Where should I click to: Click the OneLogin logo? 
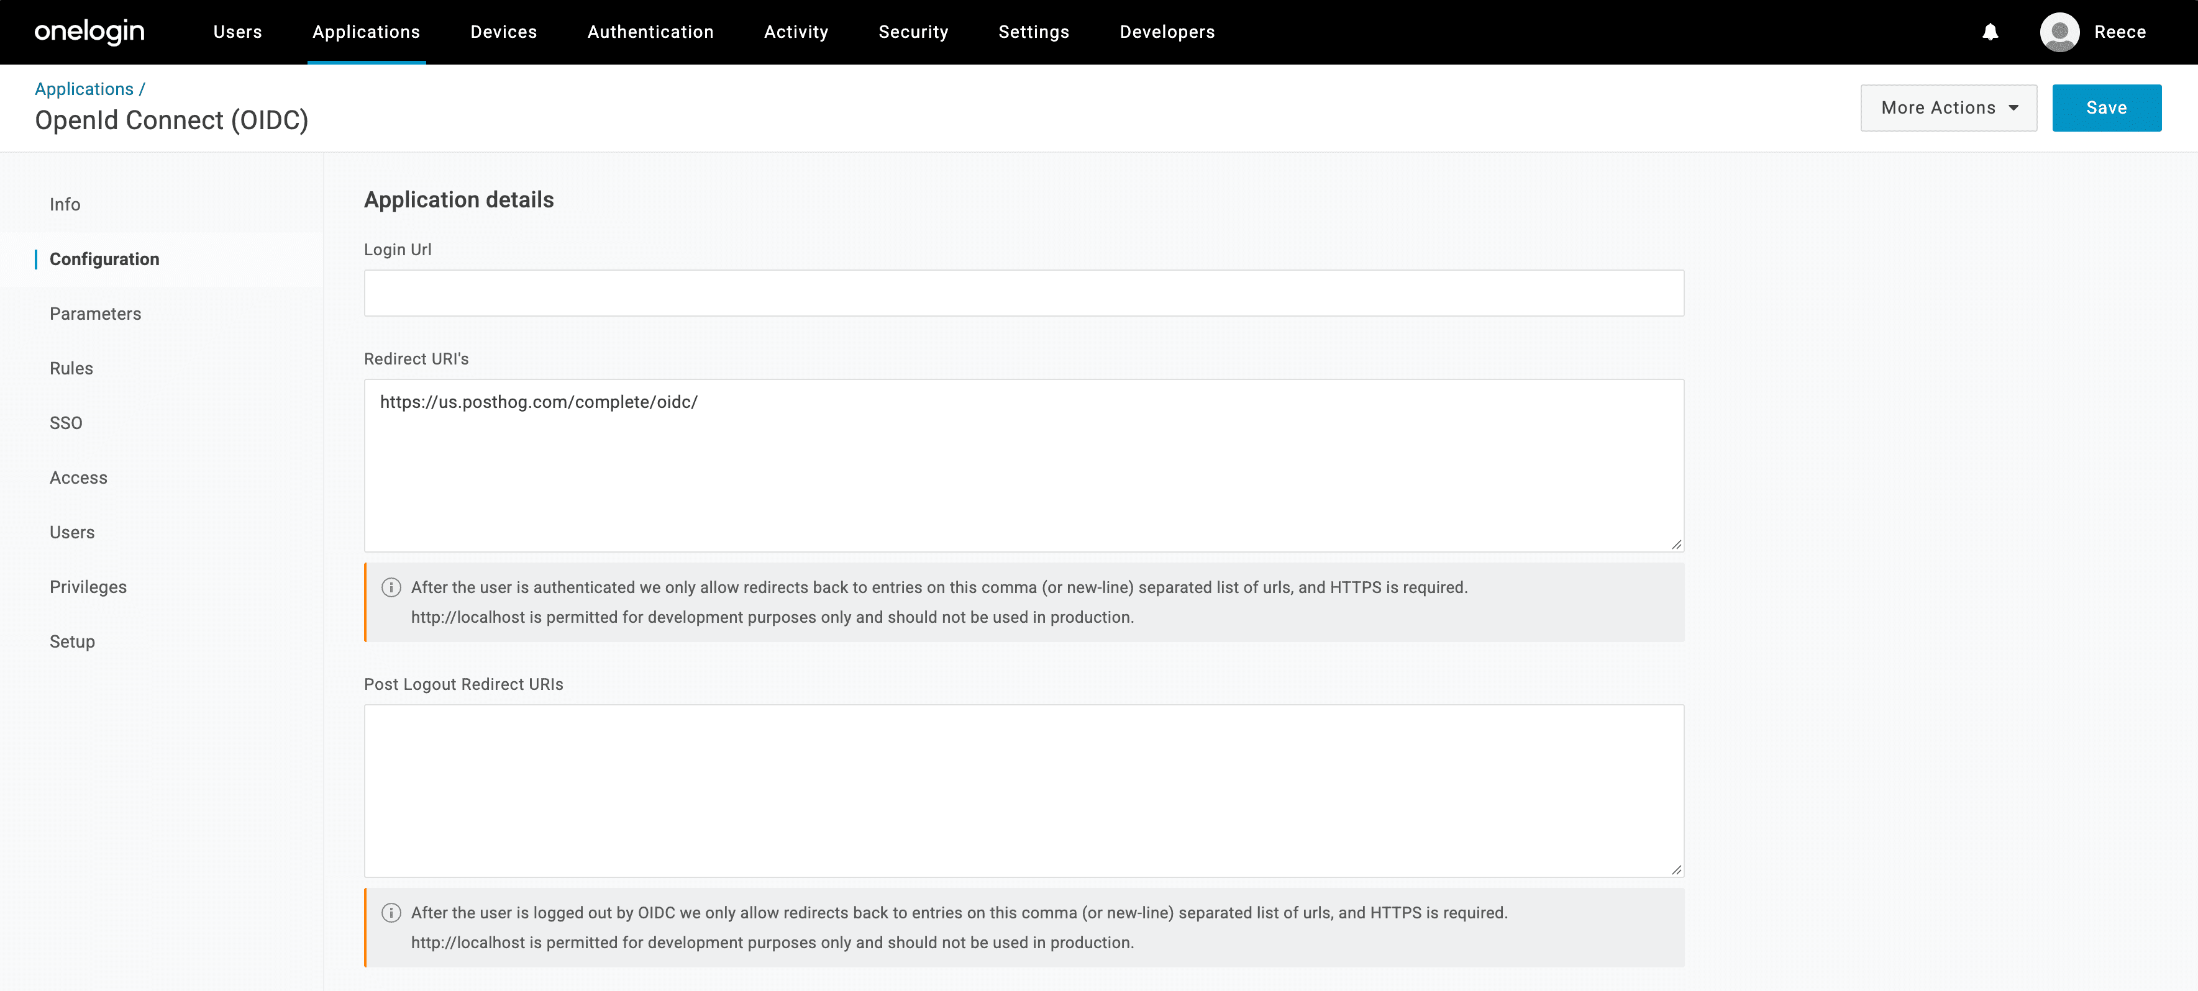click(89, 32)
